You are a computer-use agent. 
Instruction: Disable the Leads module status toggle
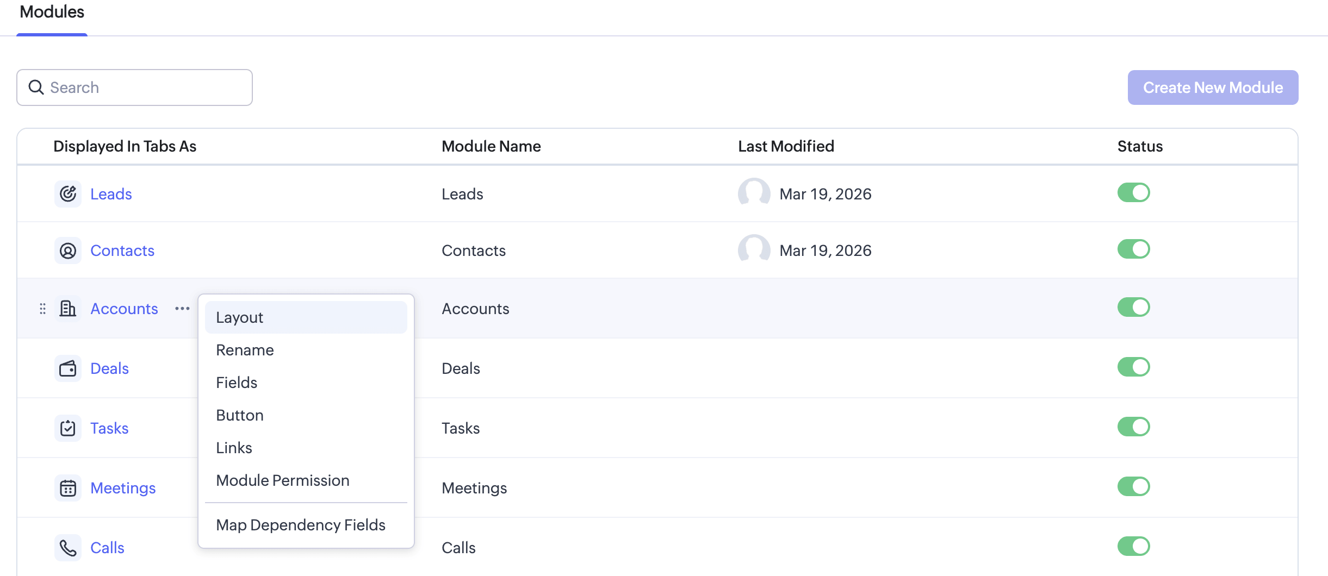pos(1133,192)
